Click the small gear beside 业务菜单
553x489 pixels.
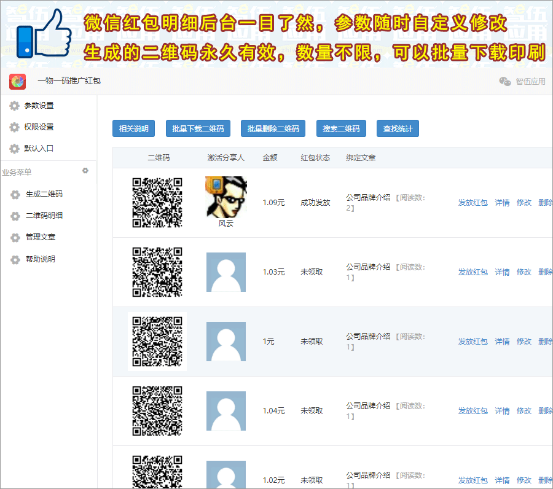[85, 171]
